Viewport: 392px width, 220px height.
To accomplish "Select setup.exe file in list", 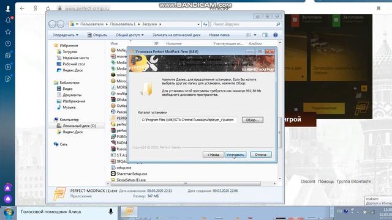I will tap(121, 167).
